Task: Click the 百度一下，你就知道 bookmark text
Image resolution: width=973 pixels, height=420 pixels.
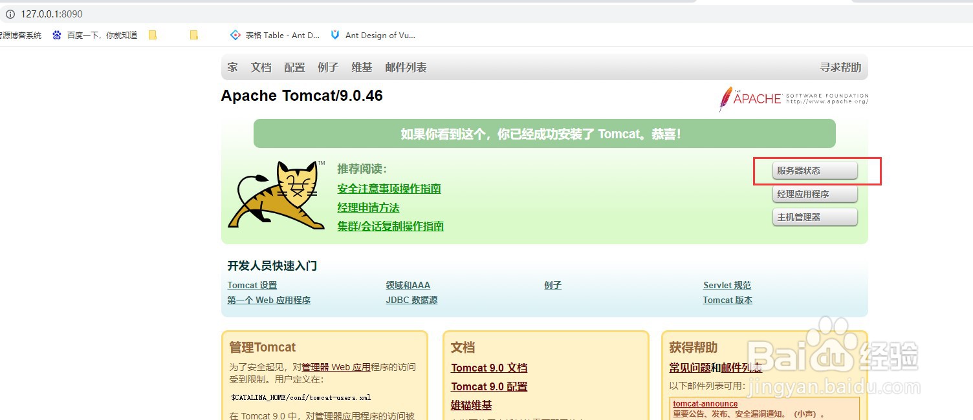Action: (102, 35)
